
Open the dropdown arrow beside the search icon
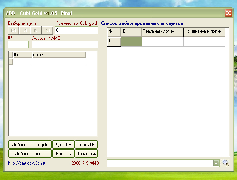tap(216, 163)
